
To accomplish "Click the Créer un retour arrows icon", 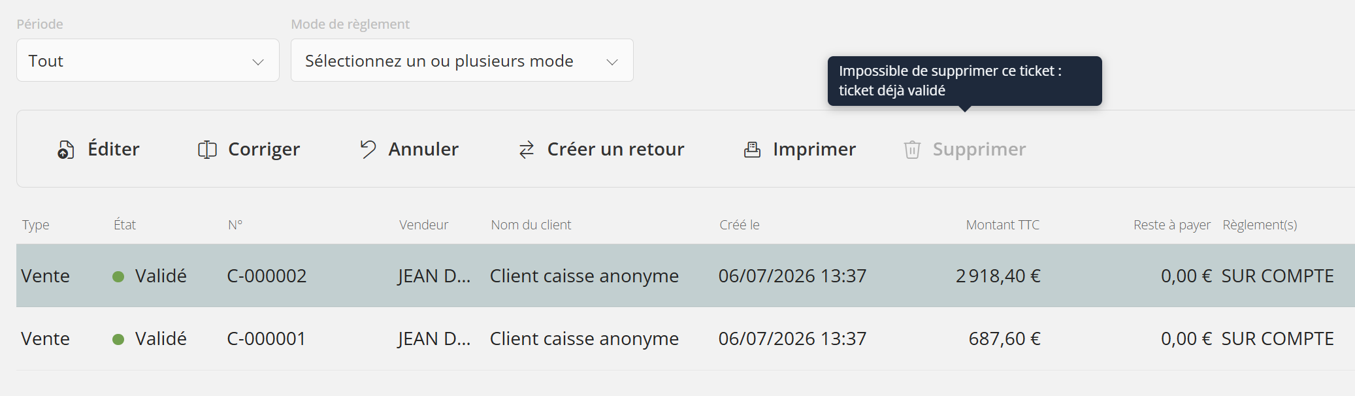I will coord(527,150).
